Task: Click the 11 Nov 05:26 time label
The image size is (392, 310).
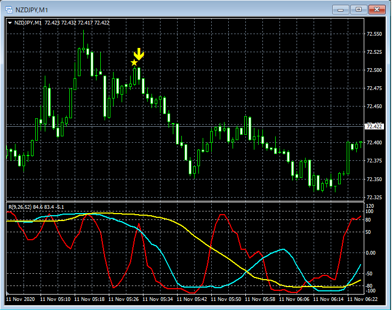Action: 124,299
